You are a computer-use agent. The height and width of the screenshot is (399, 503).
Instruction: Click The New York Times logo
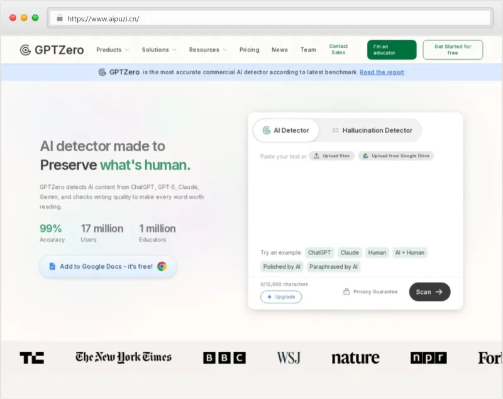coord(123,357)
